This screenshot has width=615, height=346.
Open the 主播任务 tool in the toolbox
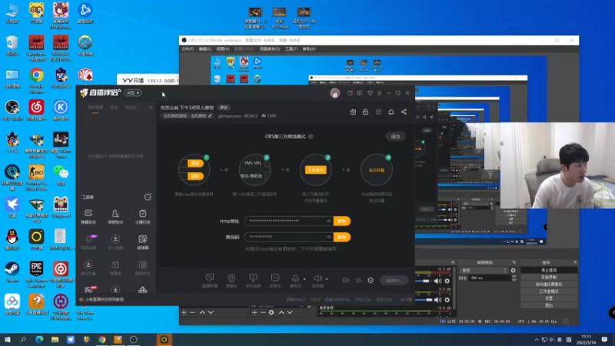[x=143, y=216]
